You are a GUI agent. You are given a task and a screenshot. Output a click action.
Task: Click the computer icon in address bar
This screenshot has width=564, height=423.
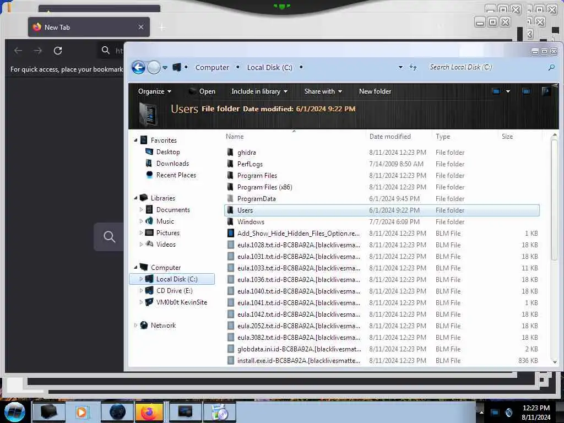point(177,67)
